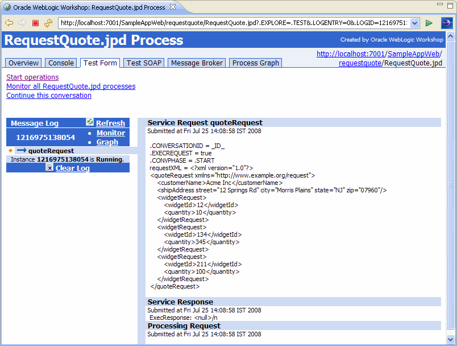Open the Start operations link

(32, 77)
